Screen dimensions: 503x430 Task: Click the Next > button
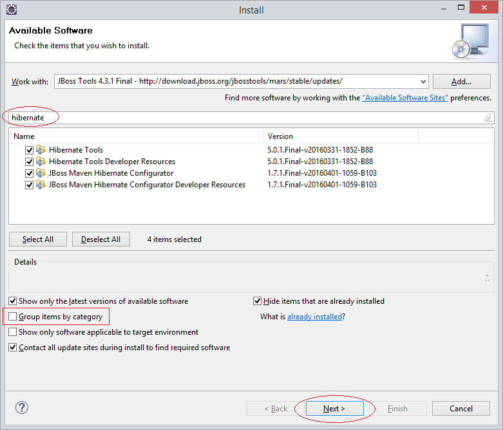[334, 409]
